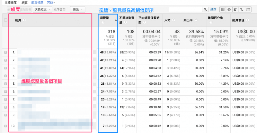Toggle the select-all checkbox in header
The width and height of the screenshot is (257, 133).
pos(5,20)
